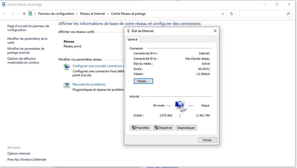Click the Fermer button
Viewport: 297px width, 168px height.
tap(207, 140)
